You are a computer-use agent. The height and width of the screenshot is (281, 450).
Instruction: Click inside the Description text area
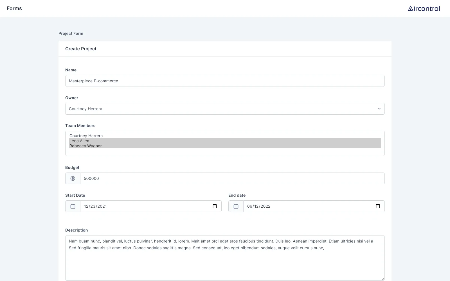tap(225, 258)
